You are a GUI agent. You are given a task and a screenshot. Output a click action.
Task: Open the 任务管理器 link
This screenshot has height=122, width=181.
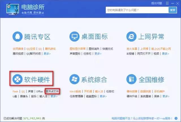point(76,96)
